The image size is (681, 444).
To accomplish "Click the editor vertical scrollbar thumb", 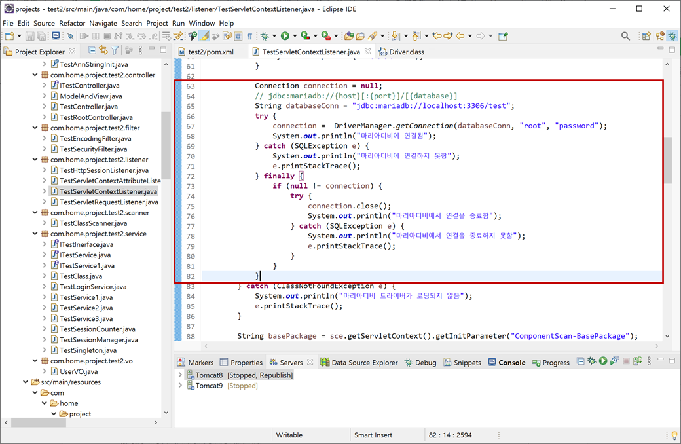I will coord(667,159).
